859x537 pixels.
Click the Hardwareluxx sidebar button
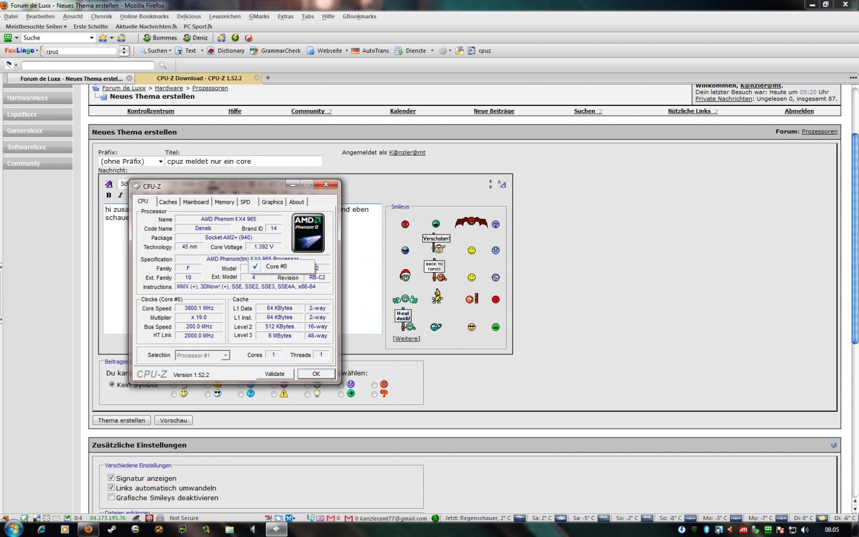tap(38, 98)
